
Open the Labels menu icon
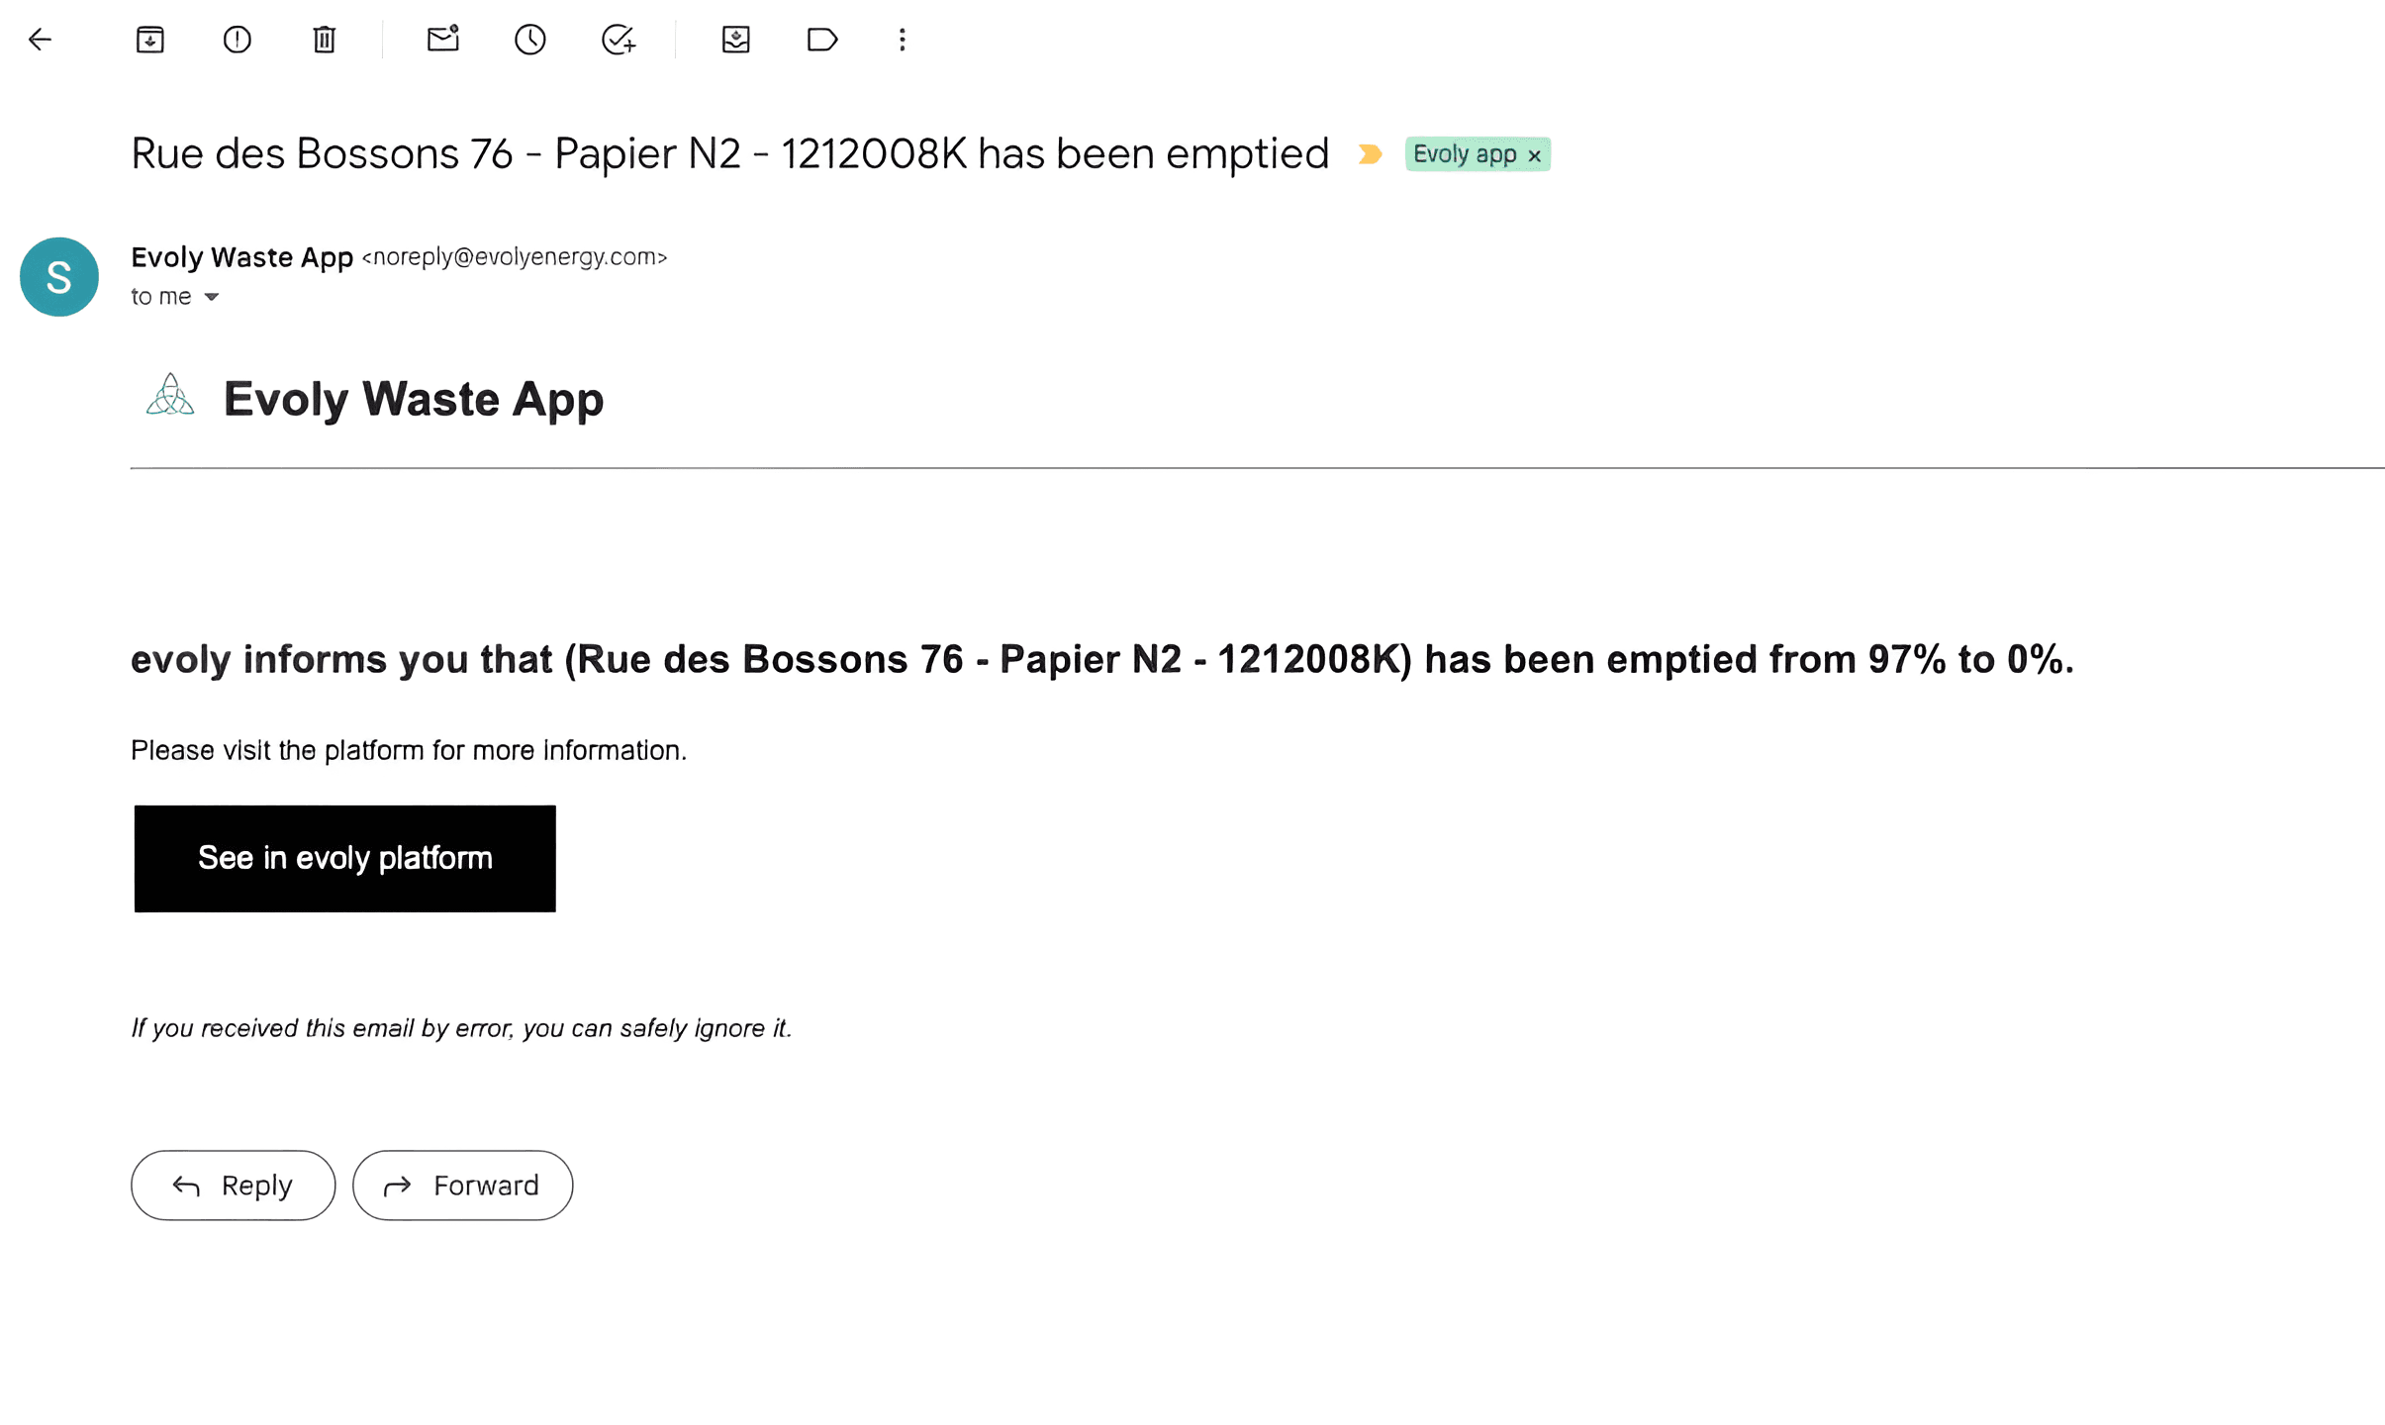pyautogui.click(x=822, y=40)
